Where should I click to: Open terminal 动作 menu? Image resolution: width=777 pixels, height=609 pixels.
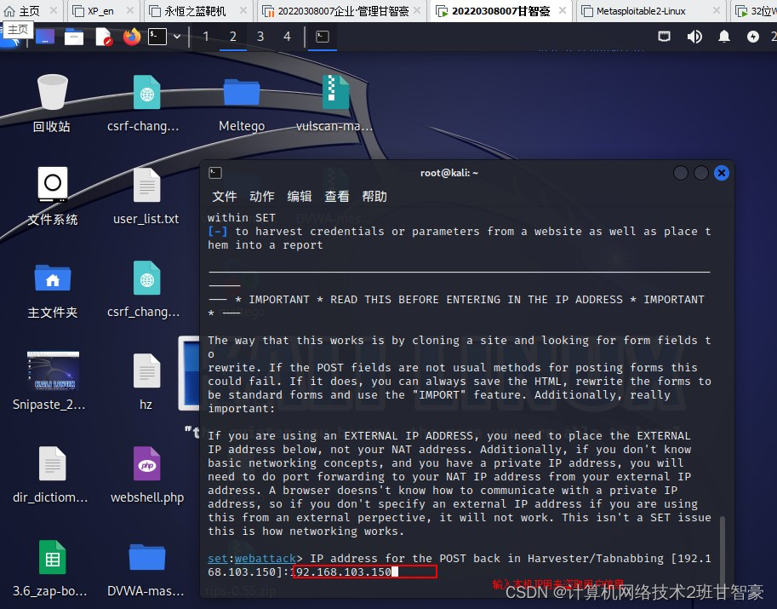tap(261, 197)
